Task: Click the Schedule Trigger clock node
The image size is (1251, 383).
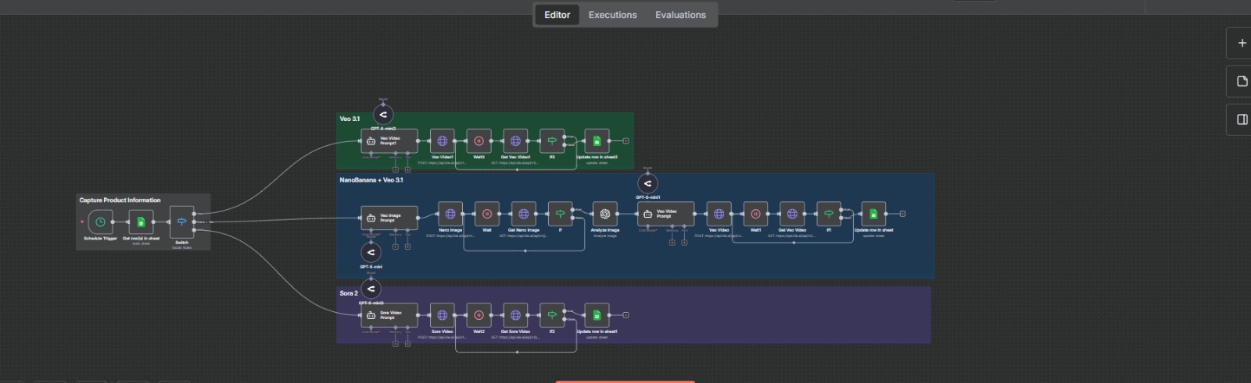Action: pos(100,222)
